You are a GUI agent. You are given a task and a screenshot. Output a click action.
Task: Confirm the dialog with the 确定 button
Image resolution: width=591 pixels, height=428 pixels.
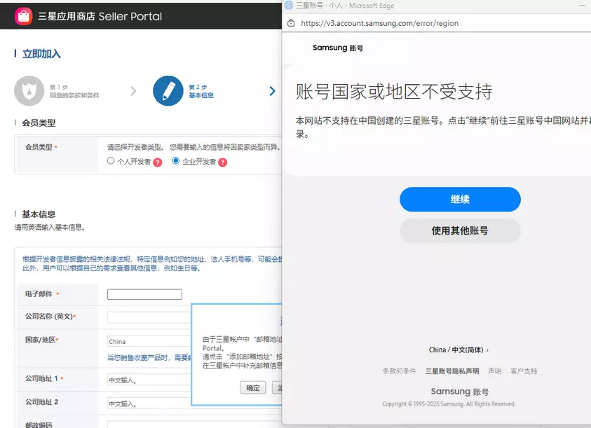(253, 387)
